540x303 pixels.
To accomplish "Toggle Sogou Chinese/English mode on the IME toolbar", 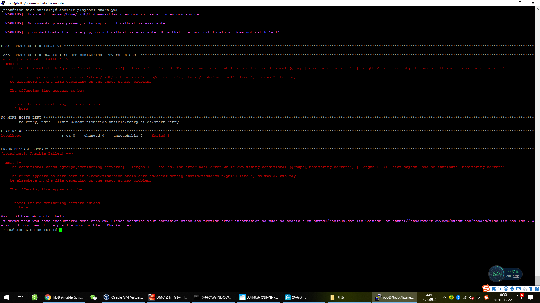I will coord(494,289).
